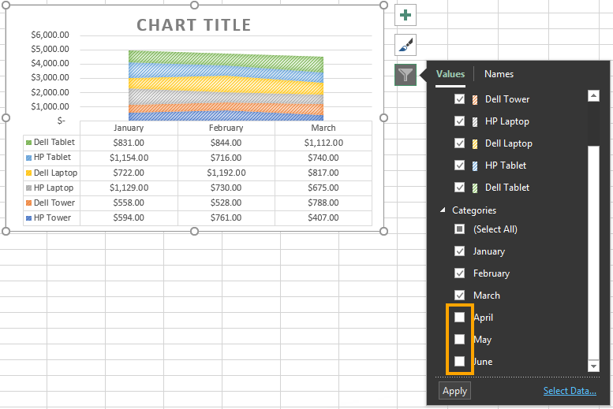
Task: Uncheck the January category checkbox
Action: pyautogui.click(x=460, y=251)
